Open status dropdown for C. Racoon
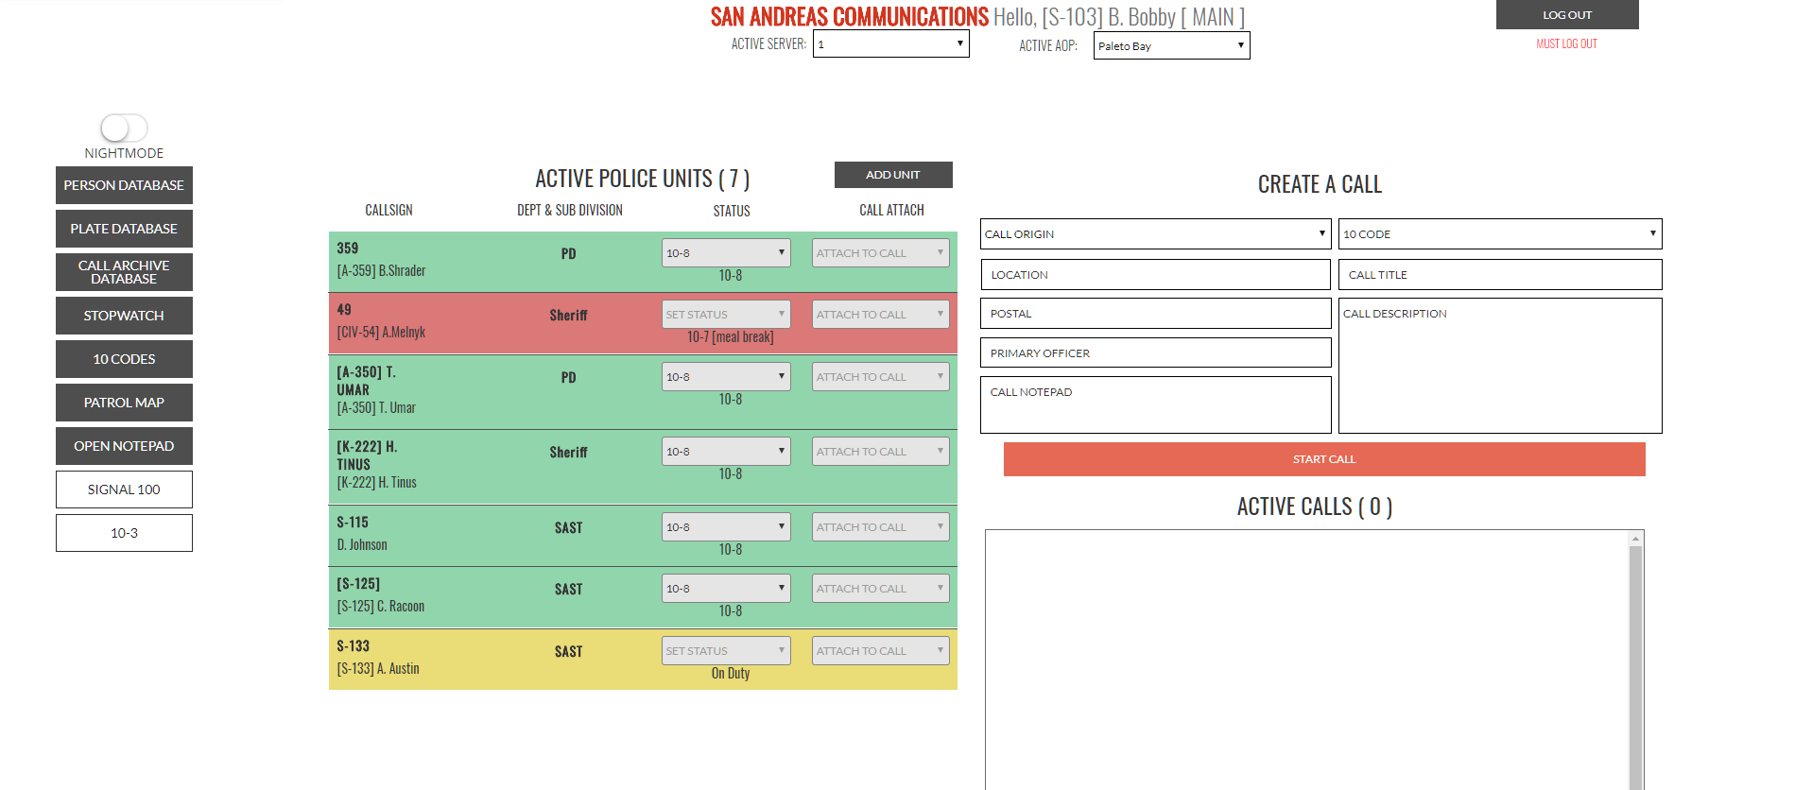1795x790 pixels. coord(726,589)
